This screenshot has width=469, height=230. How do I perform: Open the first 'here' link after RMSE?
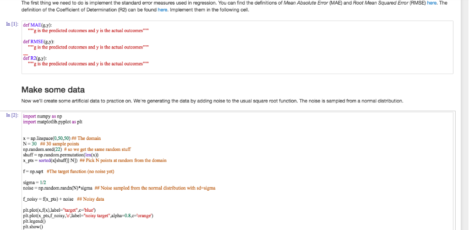[431, 3]
